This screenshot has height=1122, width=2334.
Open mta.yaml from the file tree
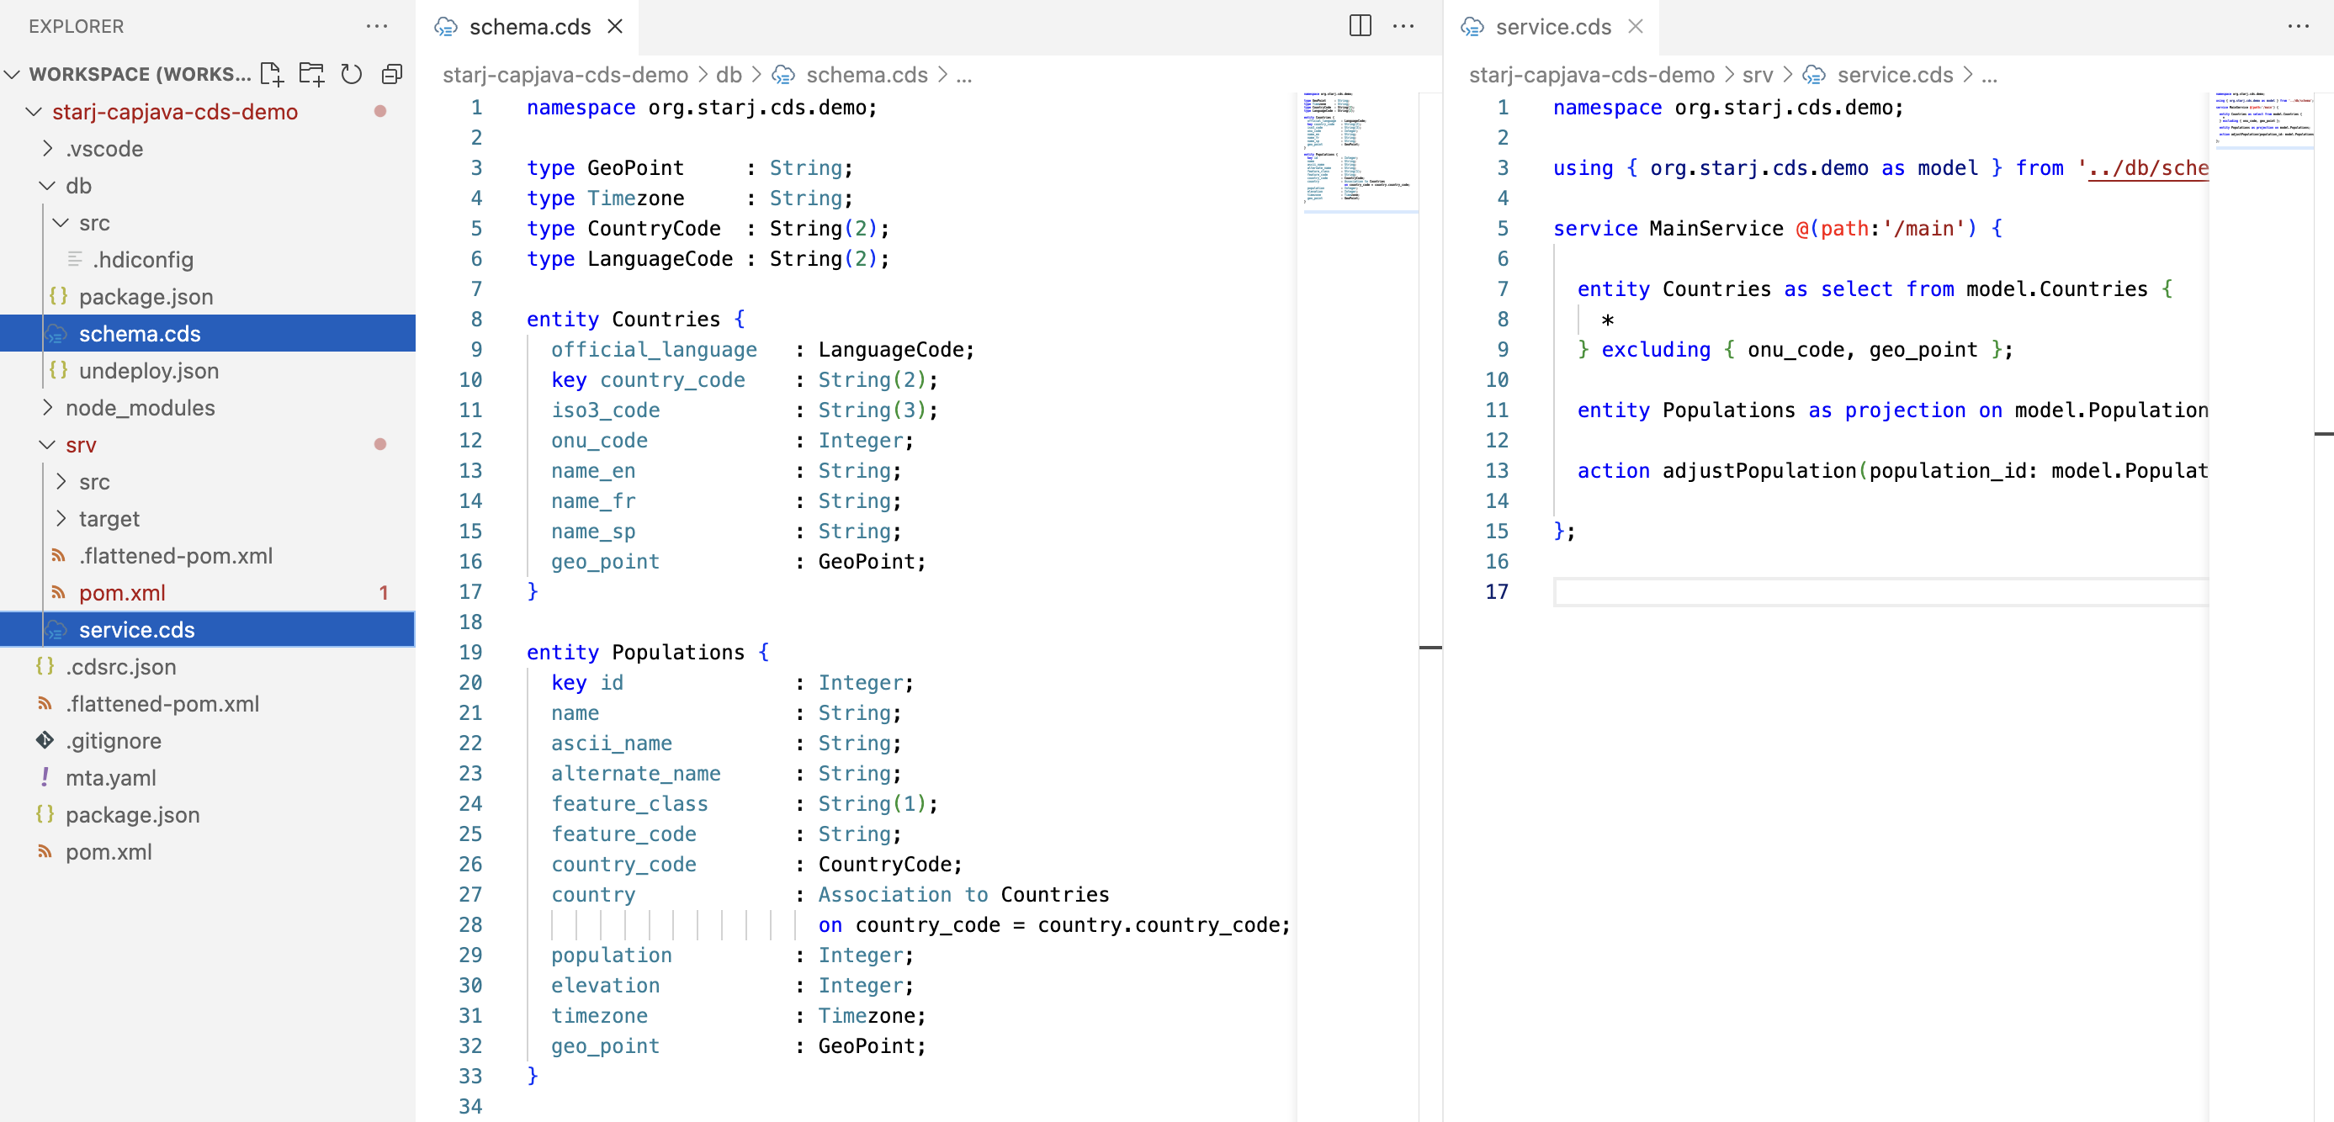(x=110, y=778)
